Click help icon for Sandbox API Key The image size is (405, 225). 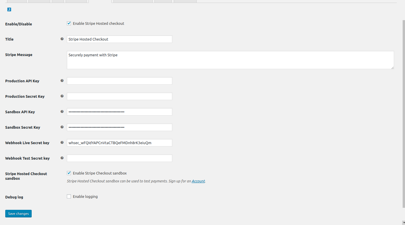62,111
